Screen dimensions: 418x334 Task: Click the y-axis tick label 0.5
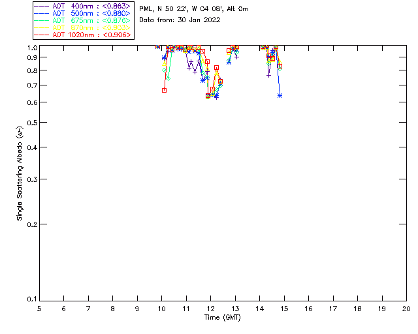[31, 123]
